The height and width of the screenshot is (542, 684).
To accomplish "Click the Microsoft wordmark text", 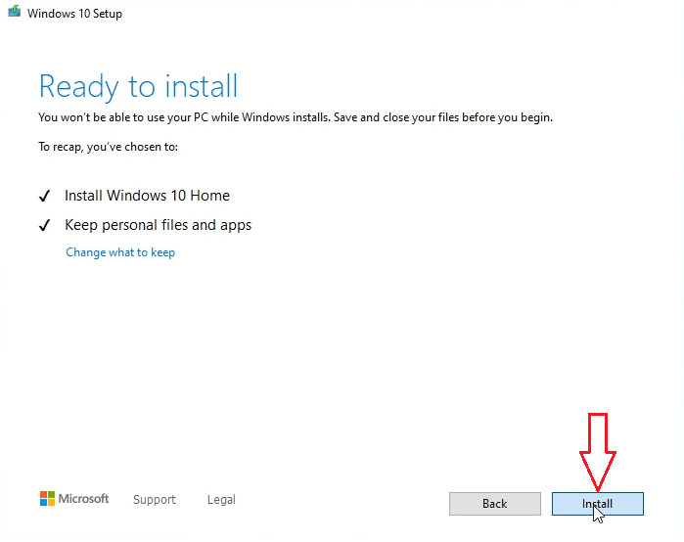I will coord(83,498).
